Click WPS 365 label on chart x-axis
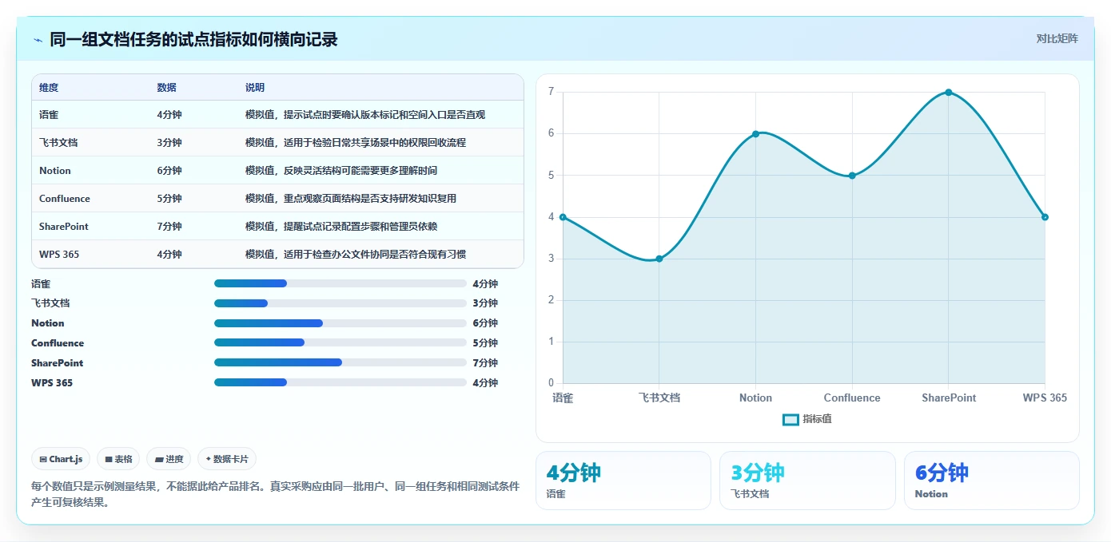The height and width of the screenshot is (542, 1111). pyautogui.click(x=1045, y=398)
